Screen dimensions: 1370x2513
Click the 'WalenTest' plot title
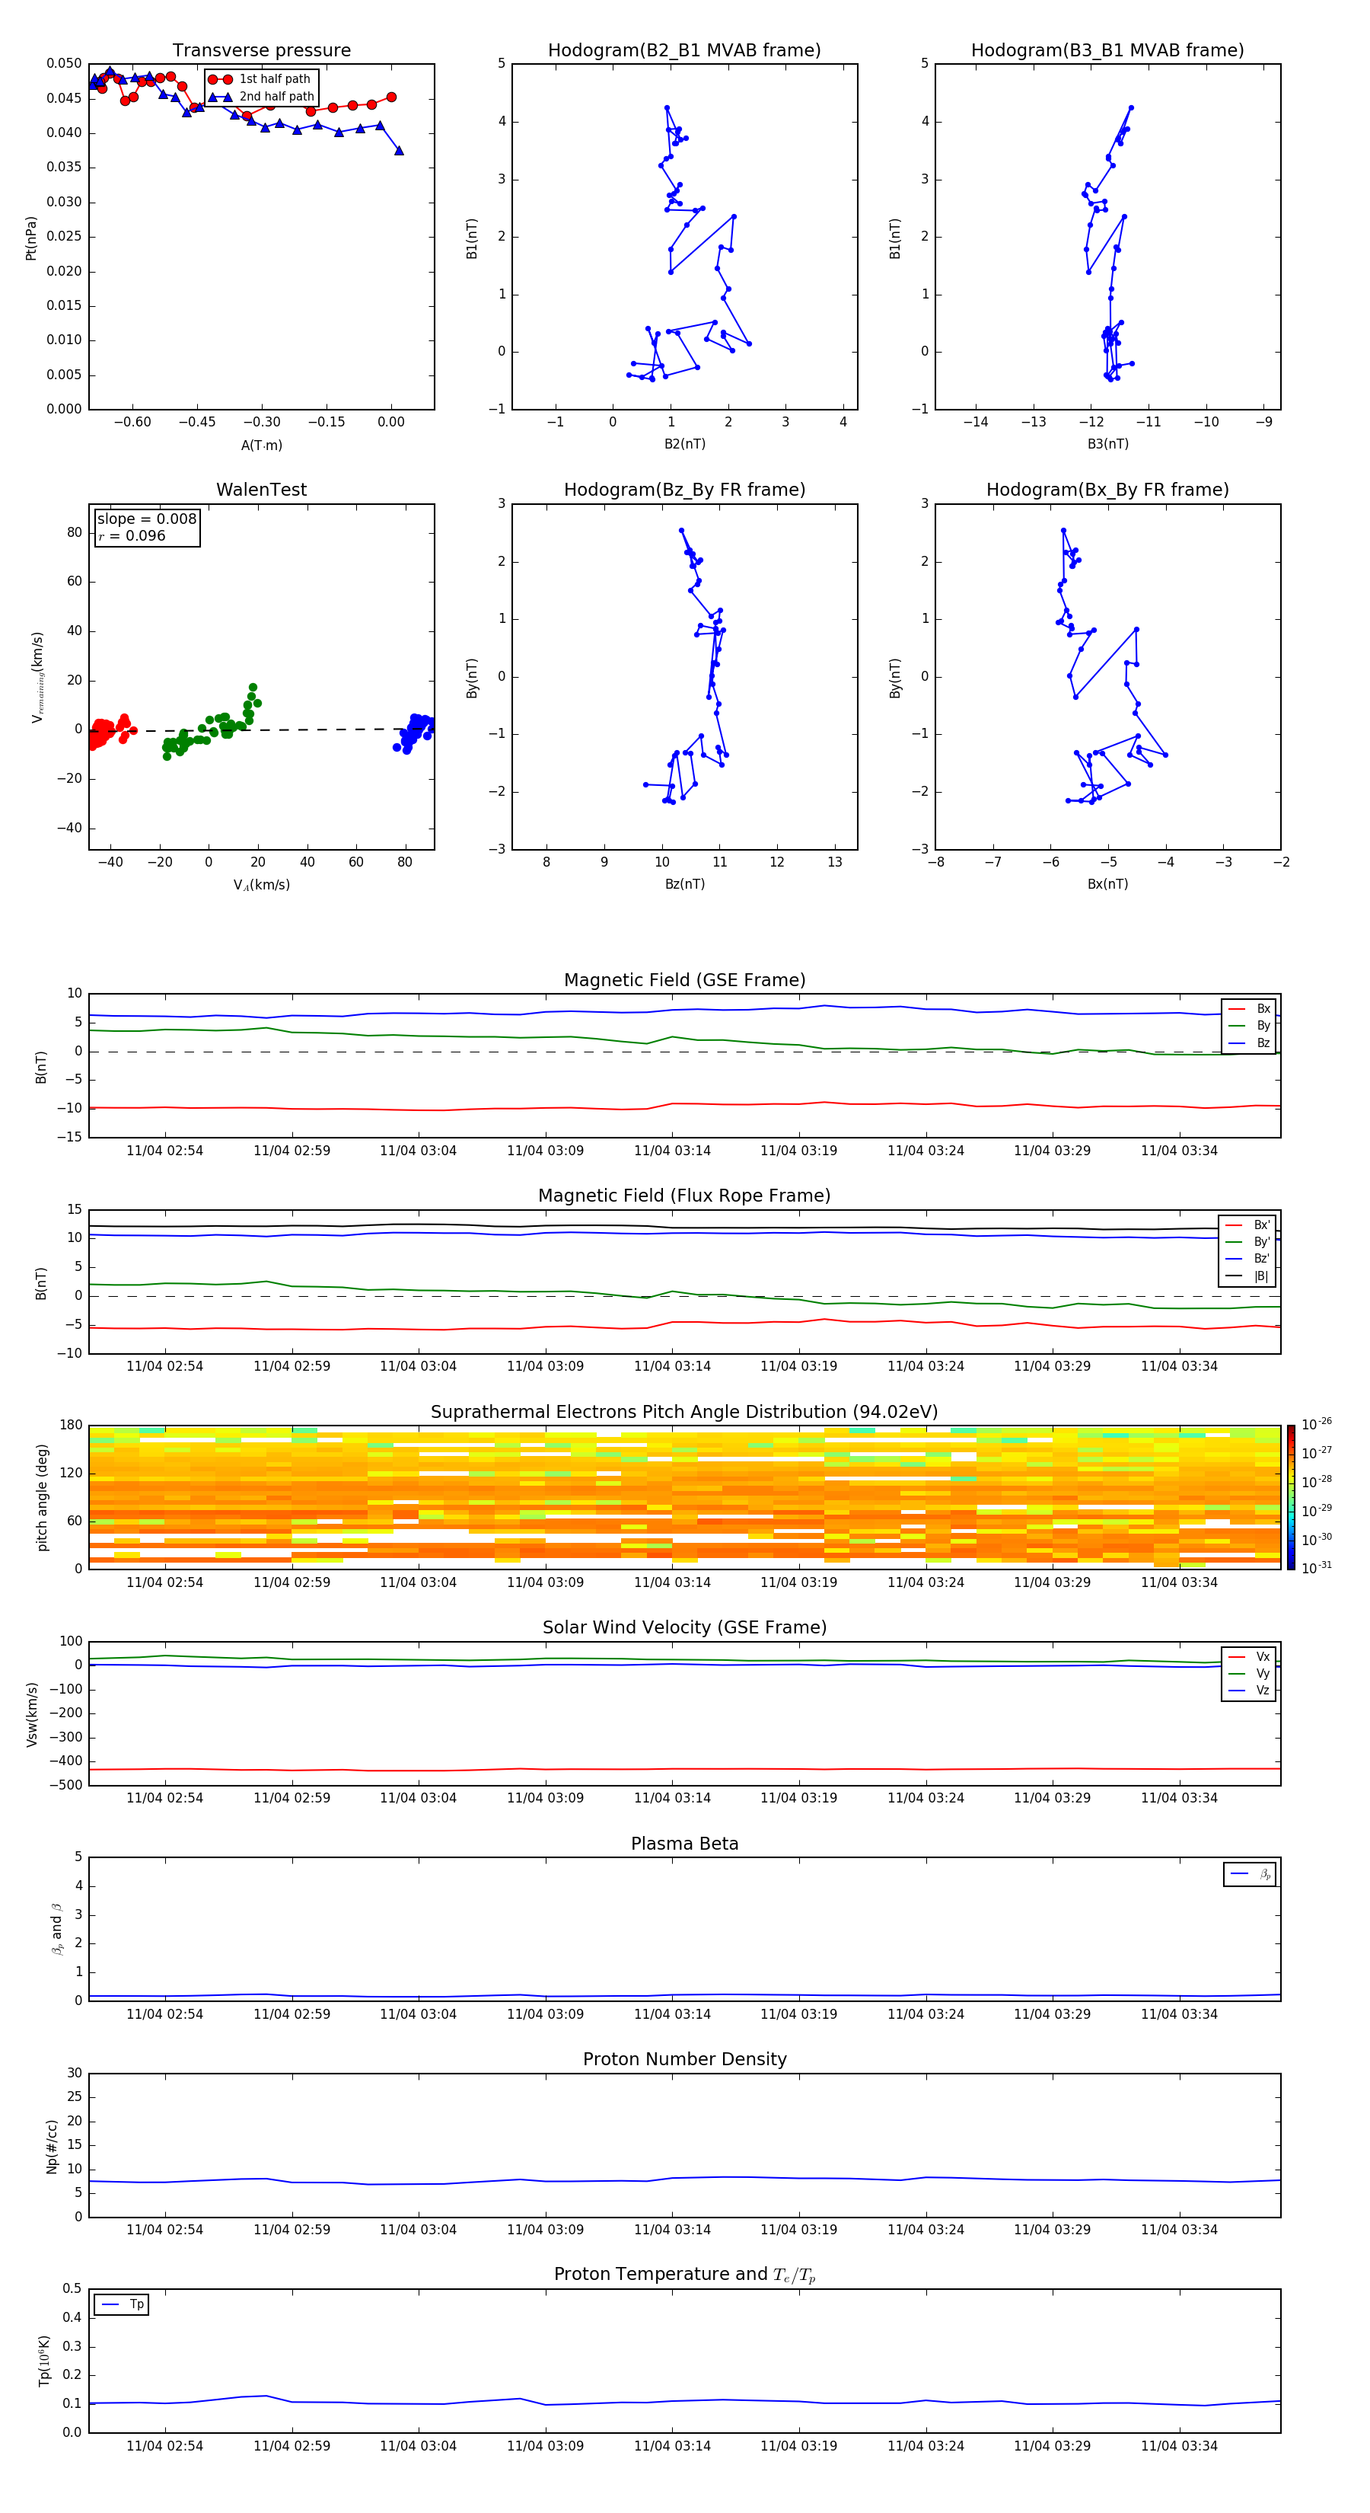261,490
